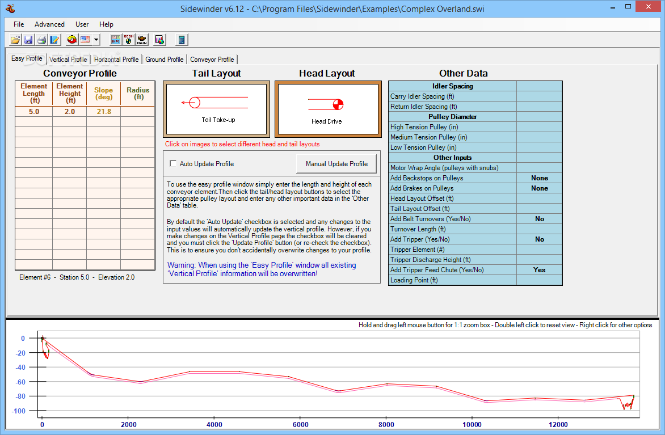Click the 8000 label on the chart axis

(x=386, y=424)
